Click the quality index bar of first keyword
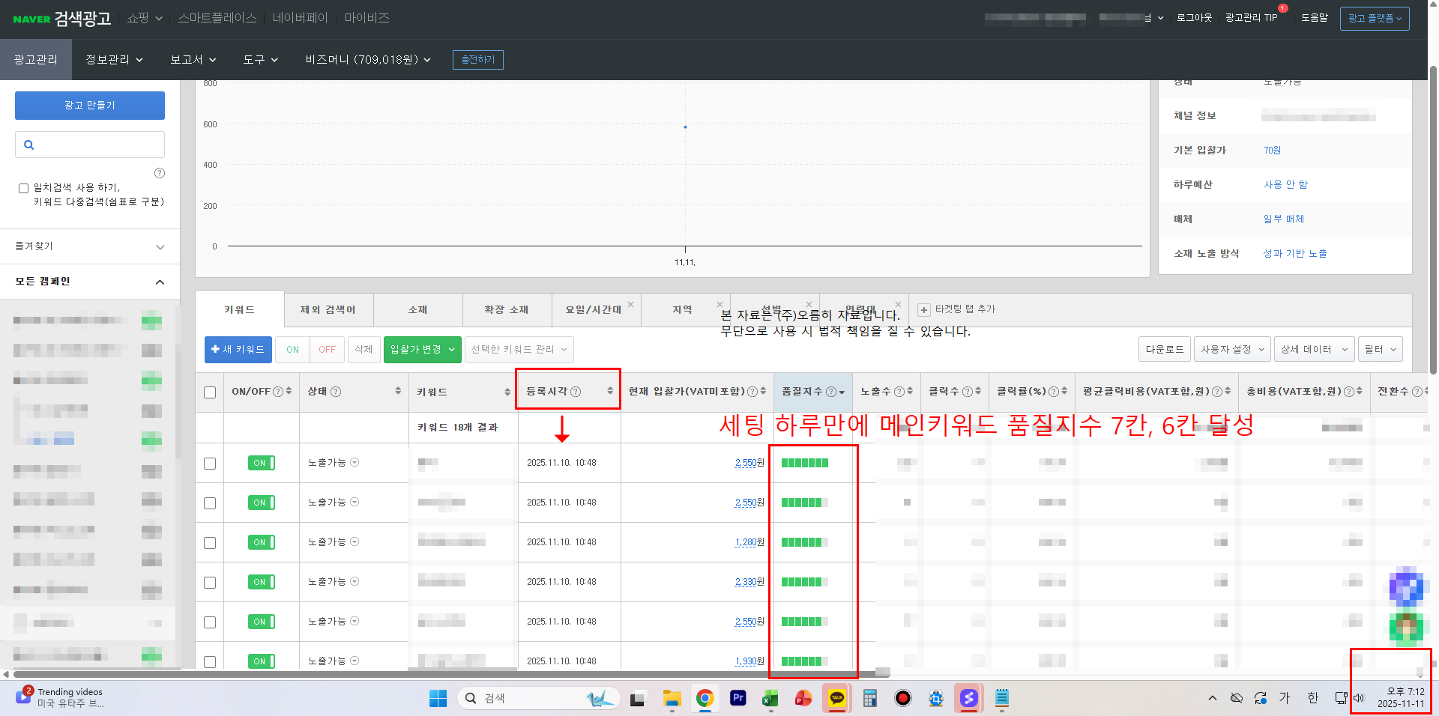Image resolution: width=1439 pixels, height=716 pixels. (x=804, y=463)
